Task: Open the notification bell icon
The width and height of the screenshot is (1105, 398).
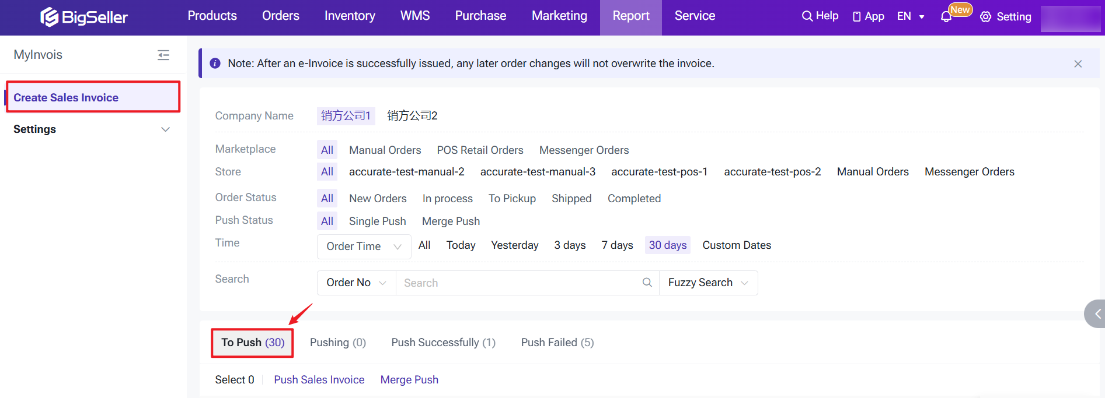Action: coord(946,17)
